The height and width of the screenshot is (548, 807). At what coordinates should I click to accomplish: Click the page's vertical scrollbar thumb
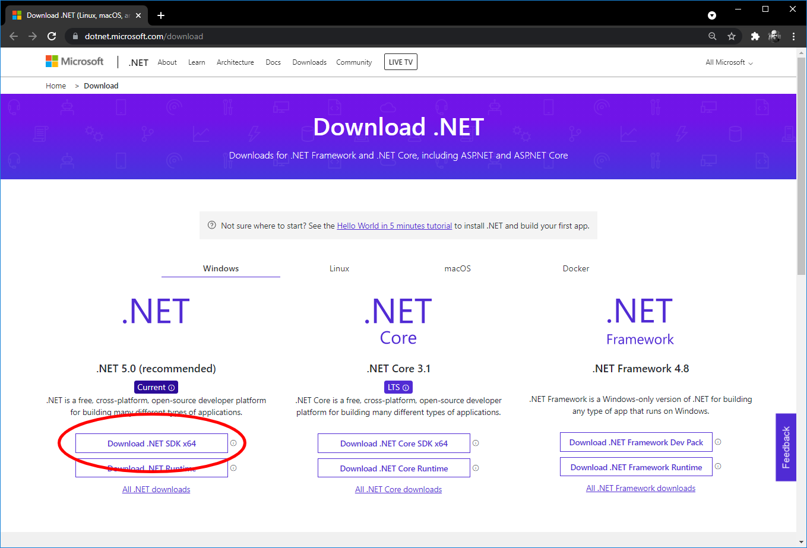click(802, 166)
